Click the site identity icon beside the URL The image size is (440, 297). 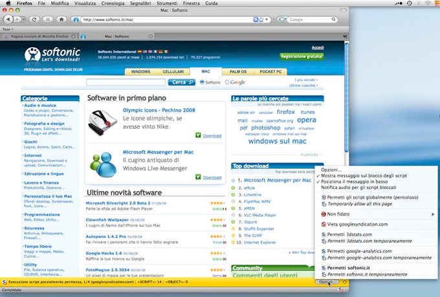[76, 19]
